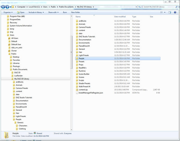Click New folder in the toolbar
The image size is (180, 141).
click(76, 12)
